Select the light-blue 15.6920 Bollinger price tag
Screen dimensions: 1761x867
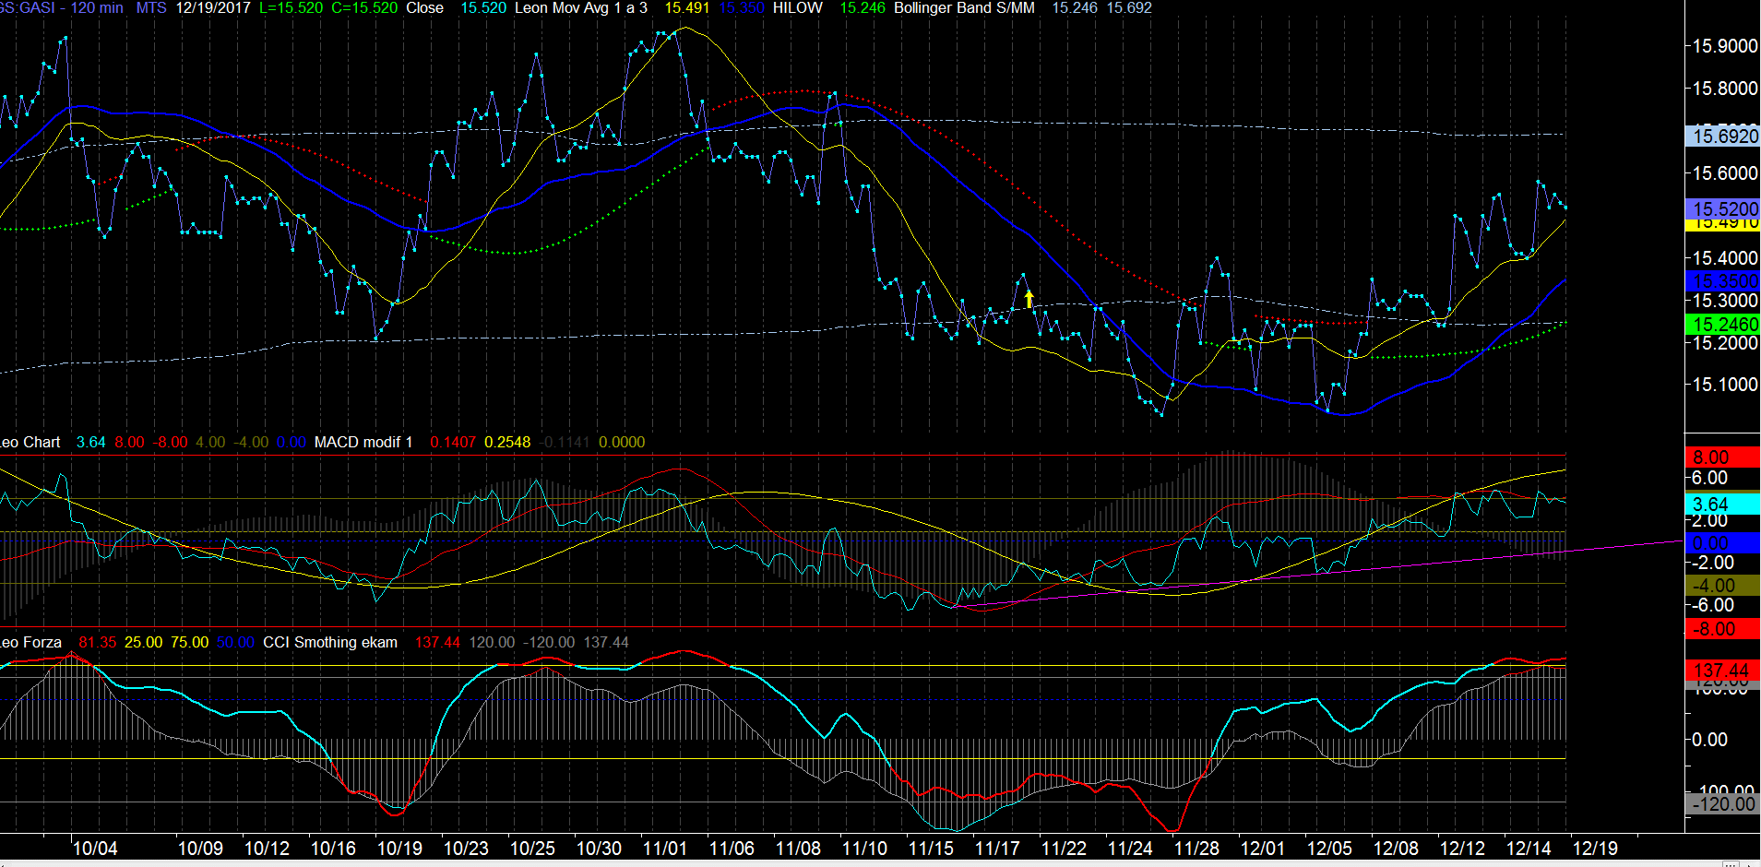[1722, 137]
